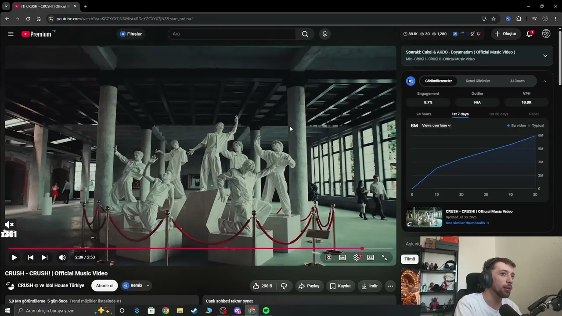The height and width of the screenshot is (316, 562).
Task: Open the Windows Start menu
Action: coord(7,311)
